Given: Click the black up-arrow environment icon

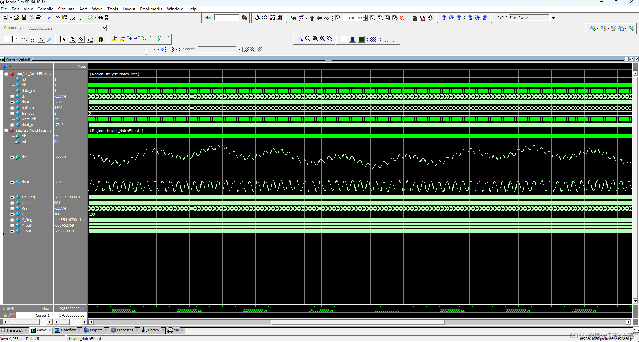Looking at the screenshot, I should [312, 18].
